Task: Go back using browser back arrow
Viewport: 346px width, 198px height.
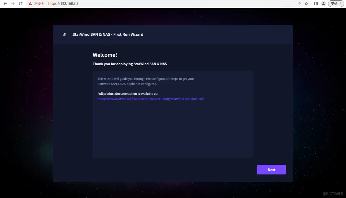Action: (5, 4)
